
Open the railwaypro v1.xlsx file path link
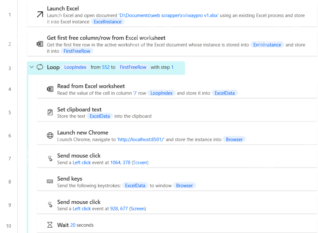[x=169, y=15]
